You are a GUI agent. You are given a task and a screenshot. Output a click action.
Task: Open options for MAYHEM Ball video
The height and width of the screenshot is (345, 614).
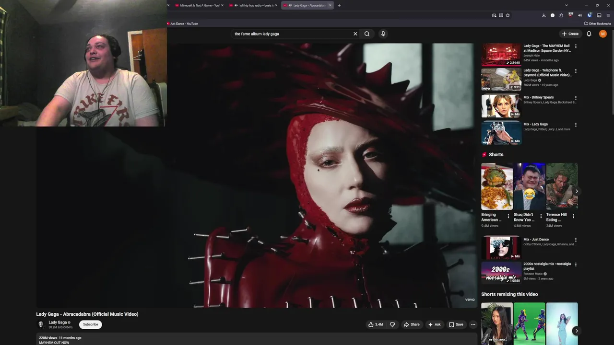(x=576, y=46)
